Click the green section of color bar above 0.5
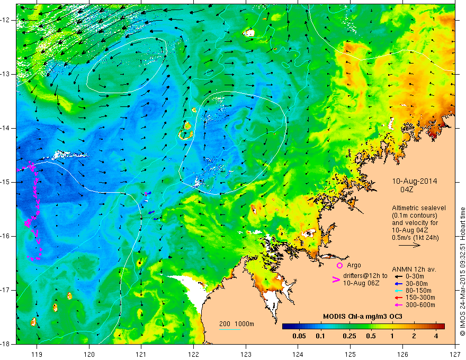Viewport: 466px width, 360px height. coord(371,327)
